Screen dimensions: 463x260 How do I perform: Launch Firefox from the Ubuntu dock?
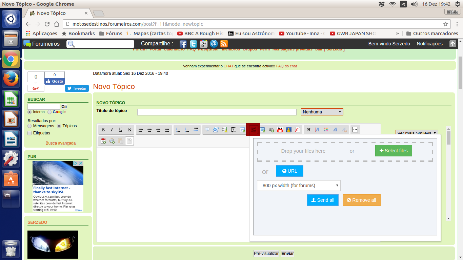[x=11, y=79]
